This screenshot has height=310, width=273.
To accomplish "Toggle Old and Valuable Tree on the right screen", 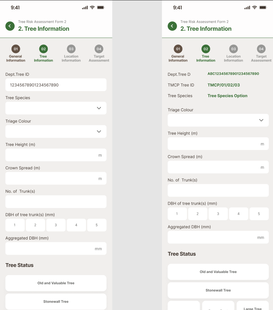I will pos(218,272).
